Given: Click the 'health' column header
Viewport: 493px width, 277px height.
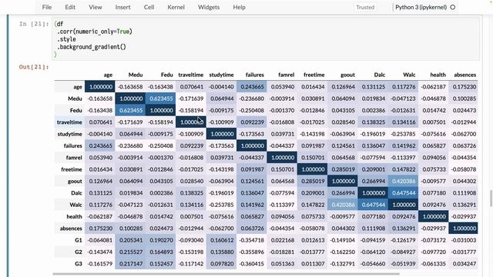Looking at the screenshot, I should click(x=438, y=75).
